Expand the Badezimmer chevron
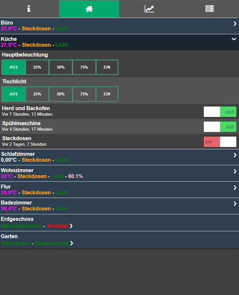Image resolution: width=239 pixels, height=295 pixels. tap(234, 204)
